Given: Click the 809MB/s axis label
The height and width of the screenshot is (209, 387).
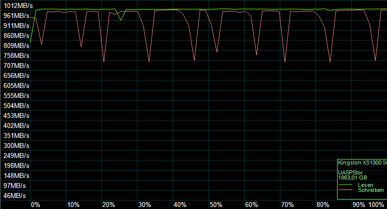Looking at the screenshot, I should click(x=16, y=45).
